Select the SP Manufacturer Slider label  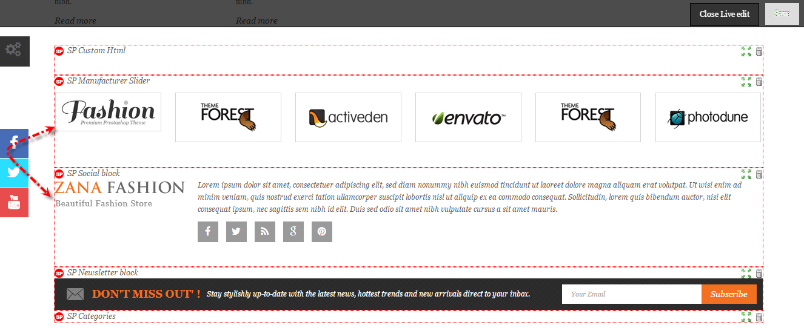click(109, 81)
